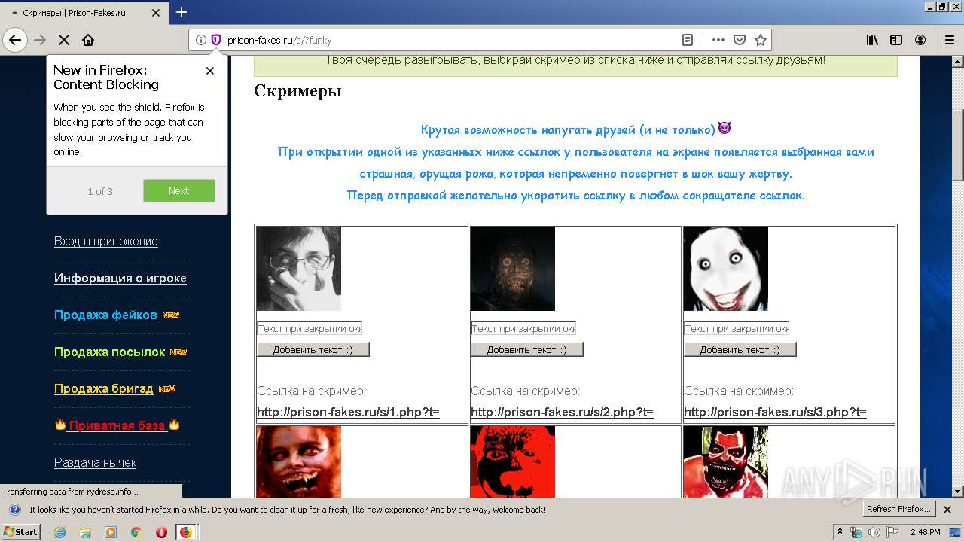Click the dark zombie face thumbnail

(513, 269)
